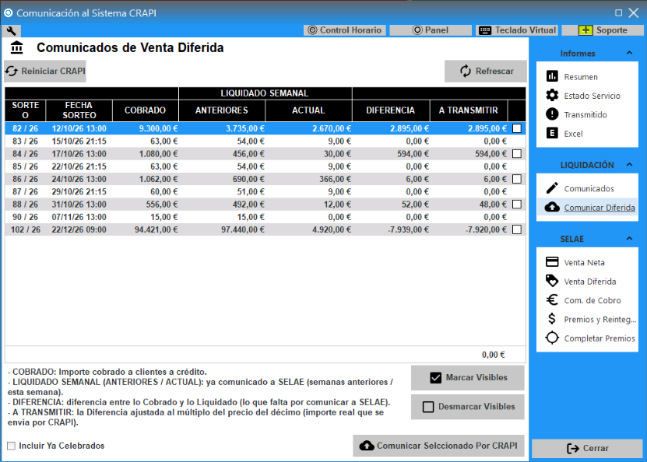Open Com. de Cobro entry
Image resolution: width=647 pixels, height=462 pixels.
pos(592,300)
